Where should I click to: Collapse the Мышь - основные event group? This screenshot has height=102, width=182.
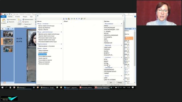tap(61, 24)
